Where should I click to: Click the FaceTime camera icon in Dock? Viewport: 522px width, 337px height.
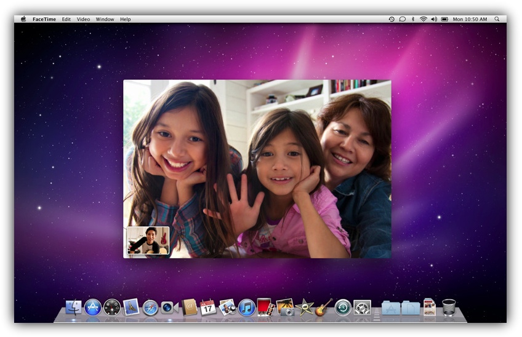pos(169,307)
